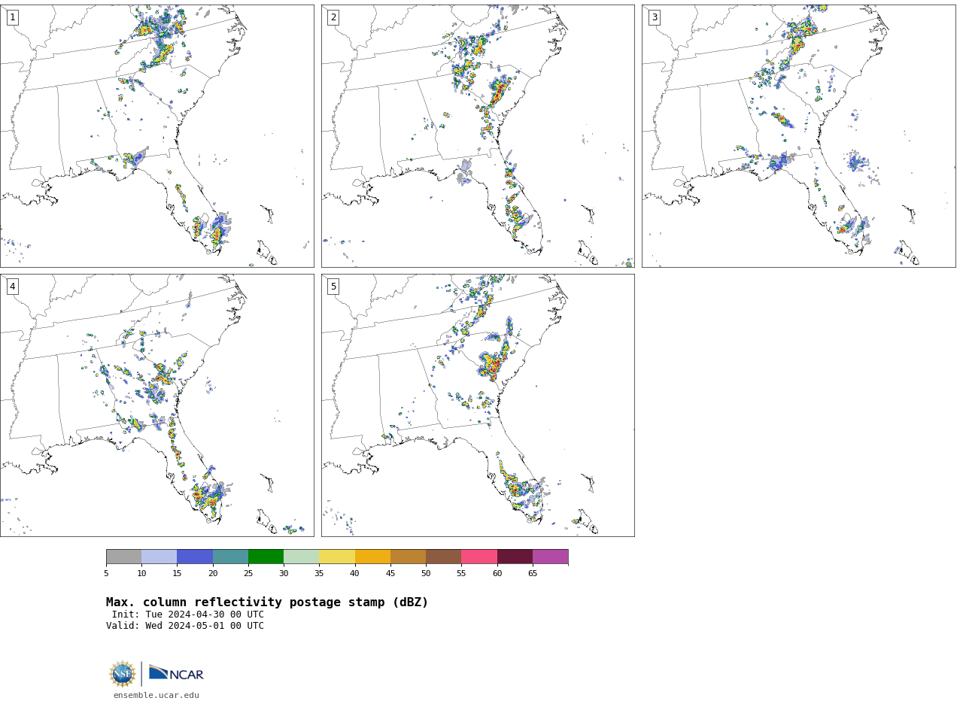963x704 pixels.
Task: Select the orange 40-45 dBZ swatch
Action: pos(372,557)
